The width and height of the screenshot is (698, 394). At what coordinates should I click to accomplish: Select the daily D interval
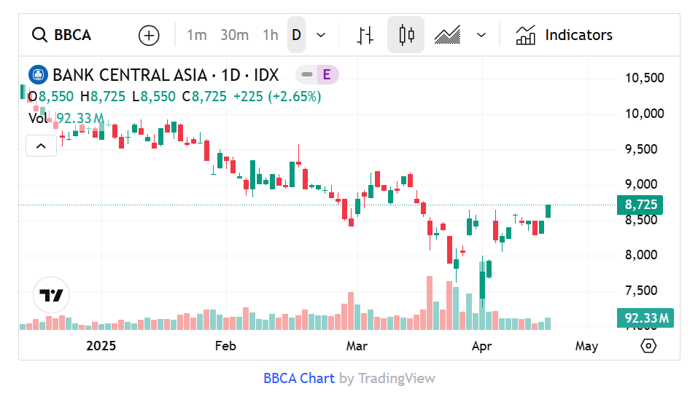tap(296, 35)
